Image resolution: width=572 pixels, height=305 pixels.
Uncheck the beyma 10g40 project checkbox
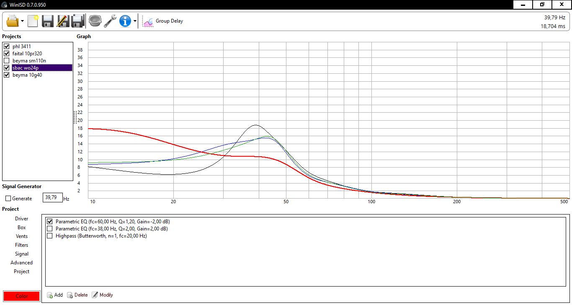pyautogui.click(x=6, y=75)
